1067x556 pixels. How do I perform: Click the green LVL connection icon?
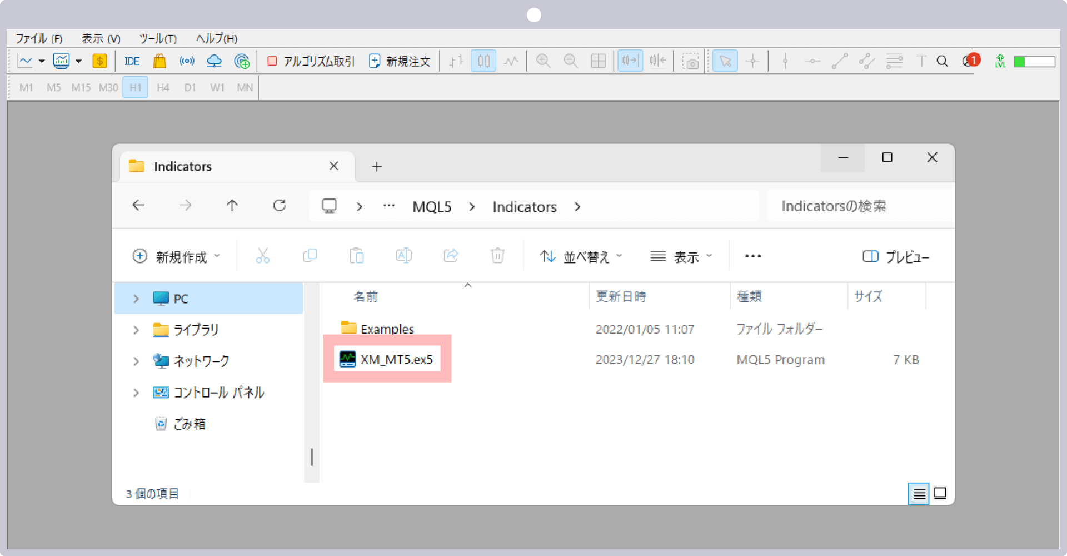click(x=1000, y=61)
